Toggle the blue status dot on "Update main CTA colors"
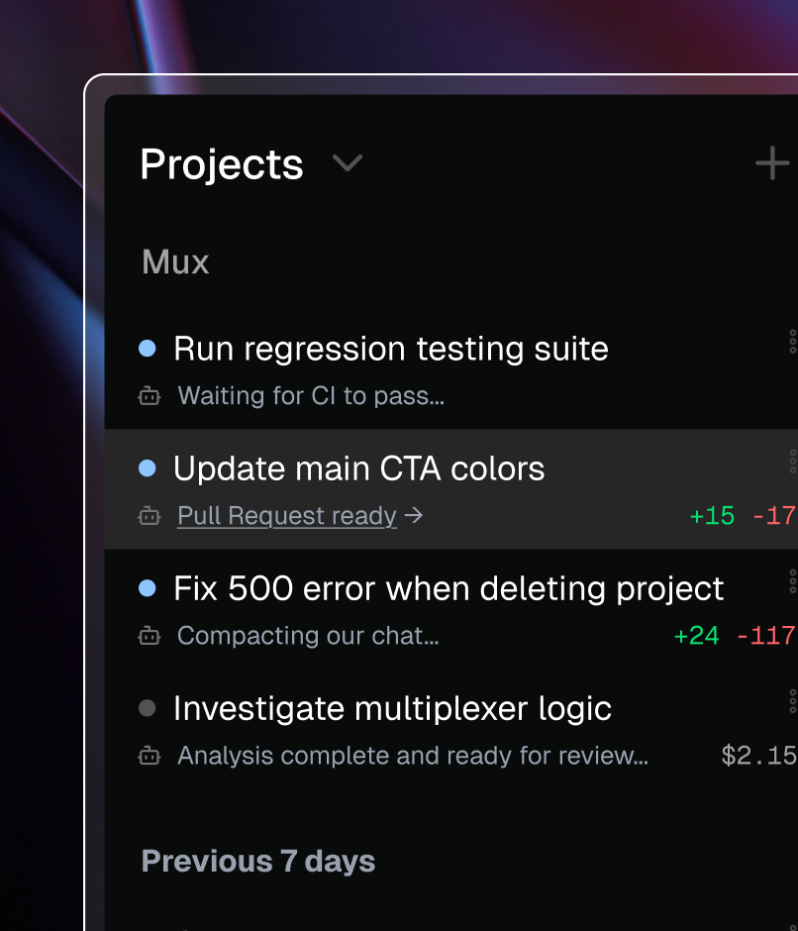Image resolution: width=798 pixels, height=931 pixels. [x=149, y=467]
